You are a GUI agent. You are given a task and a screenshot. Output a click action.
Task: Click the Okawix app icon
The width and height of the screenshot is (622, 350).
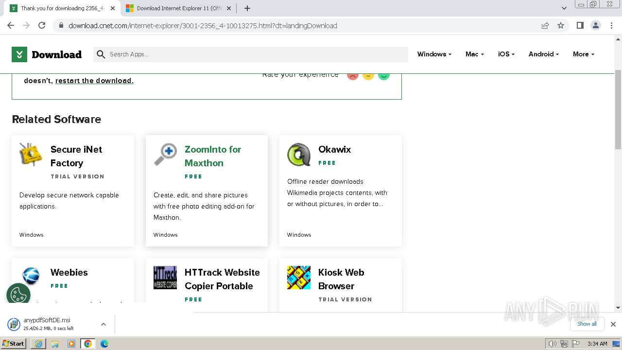tap(299, 155)
